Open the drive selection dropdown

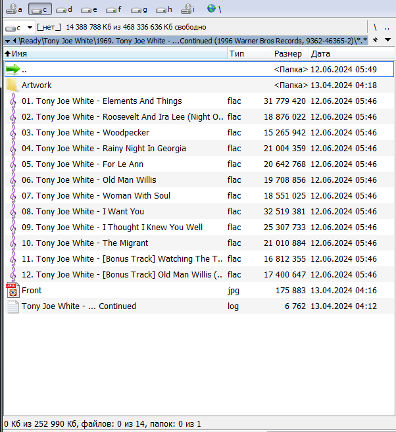click(x=19, y=28)
